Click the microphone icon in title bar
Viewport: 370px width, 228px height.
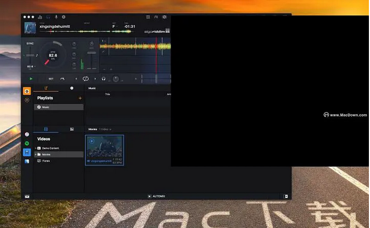[56, 17]
